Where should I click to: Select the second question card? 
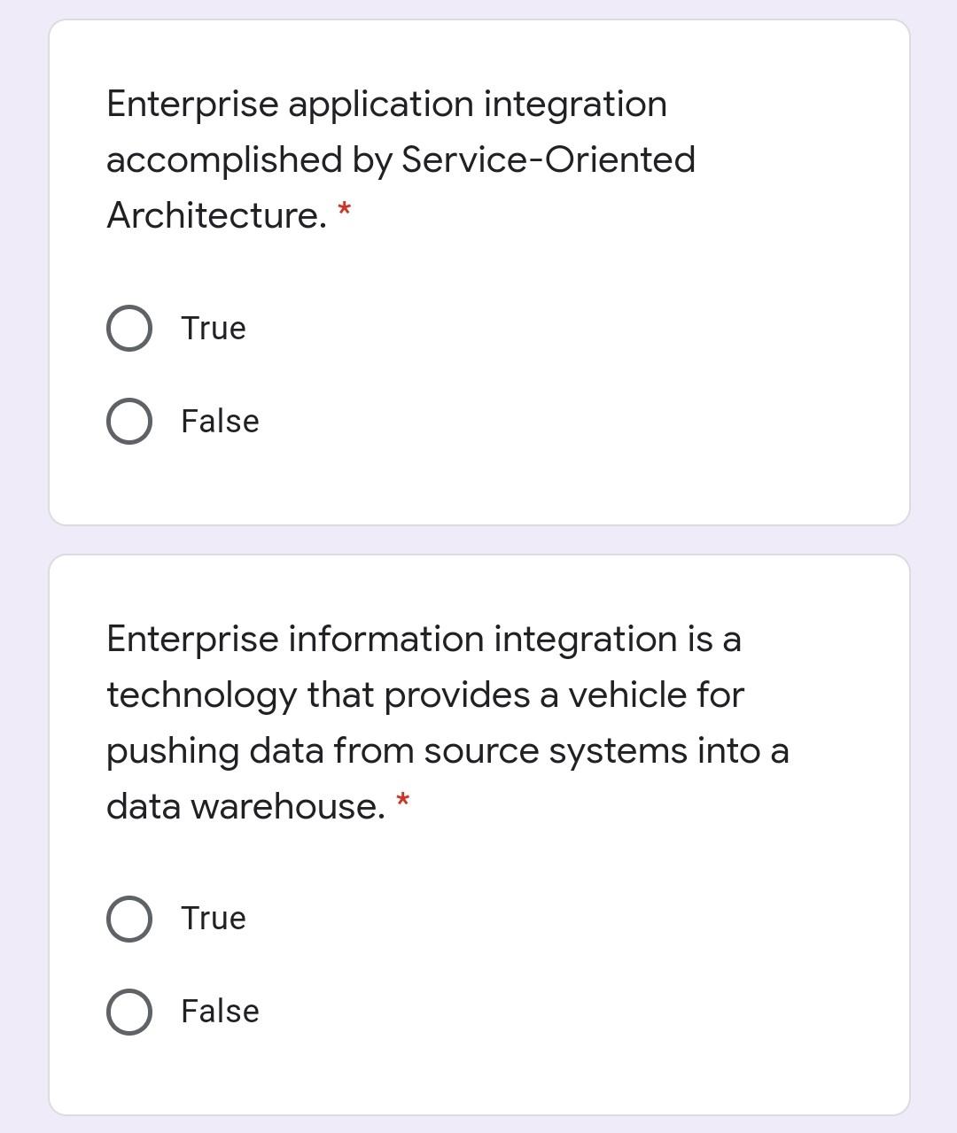click(x=478, y=833)
